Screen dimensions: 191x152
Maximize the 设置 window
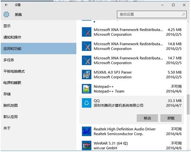click(173, 5)
